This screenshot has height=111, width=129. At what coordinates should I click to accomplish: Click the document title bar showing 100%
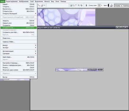[x=76, y=28]
